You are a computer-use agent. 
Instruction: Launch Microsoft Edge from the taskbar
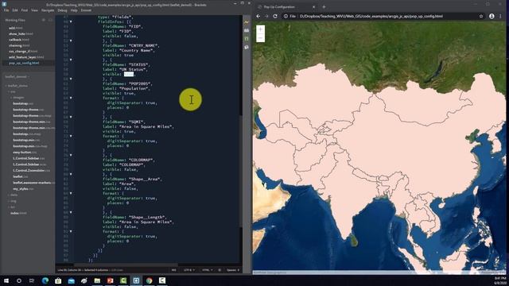[x=45, y=280]
